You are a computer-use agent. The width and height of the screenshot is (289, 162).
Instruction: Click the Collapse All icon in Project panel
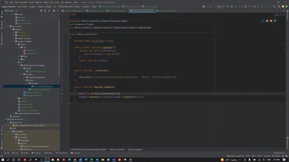[x=49, y=11]
